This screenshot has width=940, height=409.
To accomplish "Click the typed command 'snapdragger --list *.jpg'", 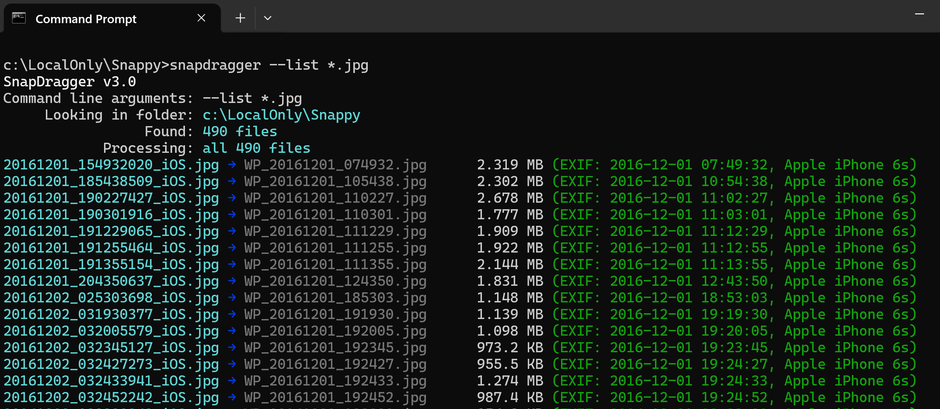I will pyautogui.click(x=269, y=65).
